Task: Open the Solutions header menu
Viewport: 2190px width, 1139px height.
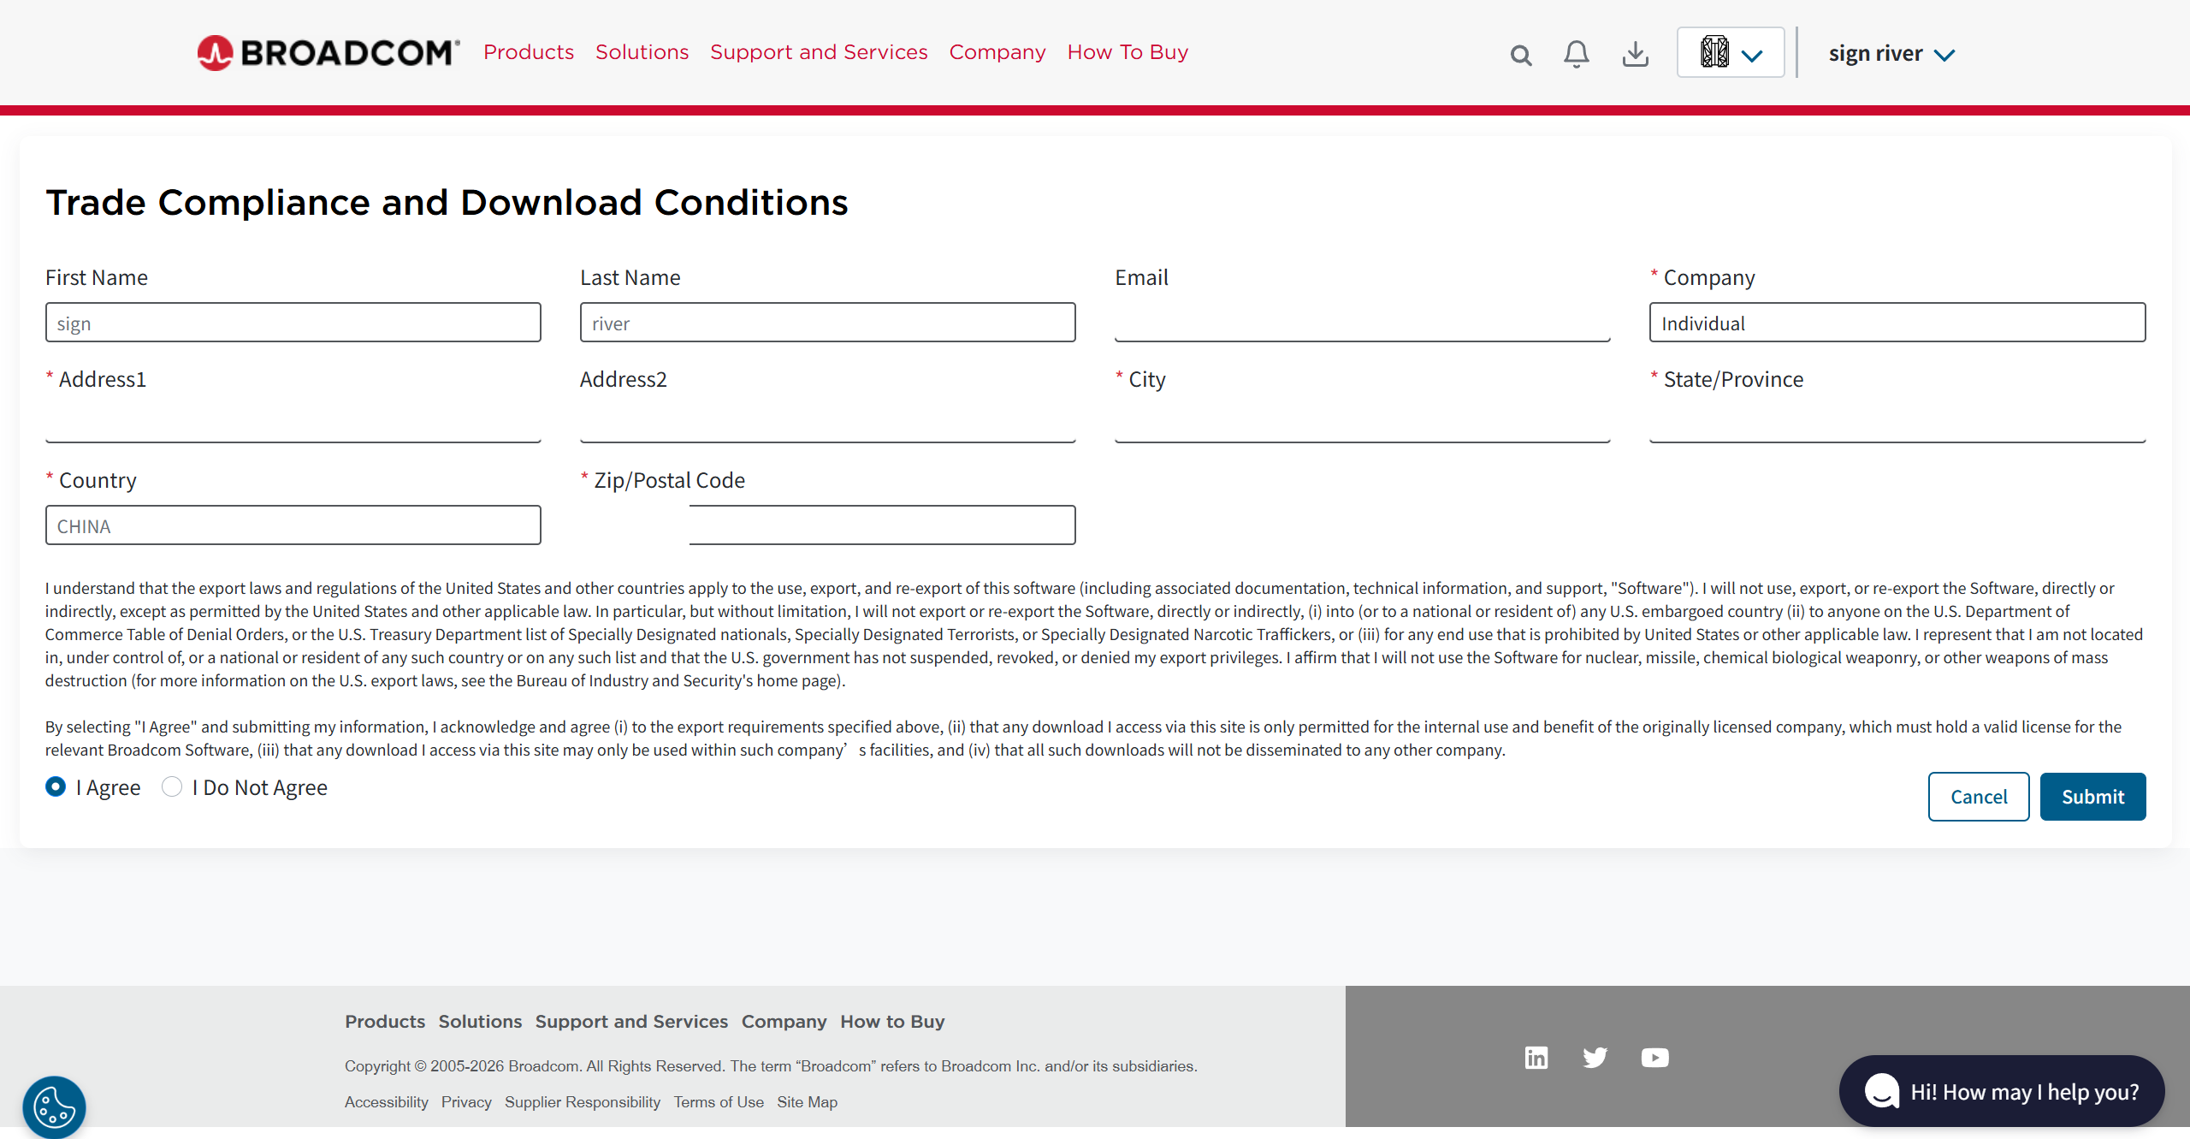Action: click(642, 52)
